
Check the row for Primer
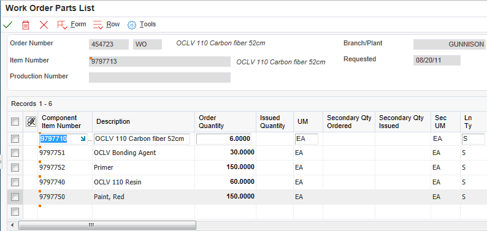pyautogui.click(x=15, y=167)
